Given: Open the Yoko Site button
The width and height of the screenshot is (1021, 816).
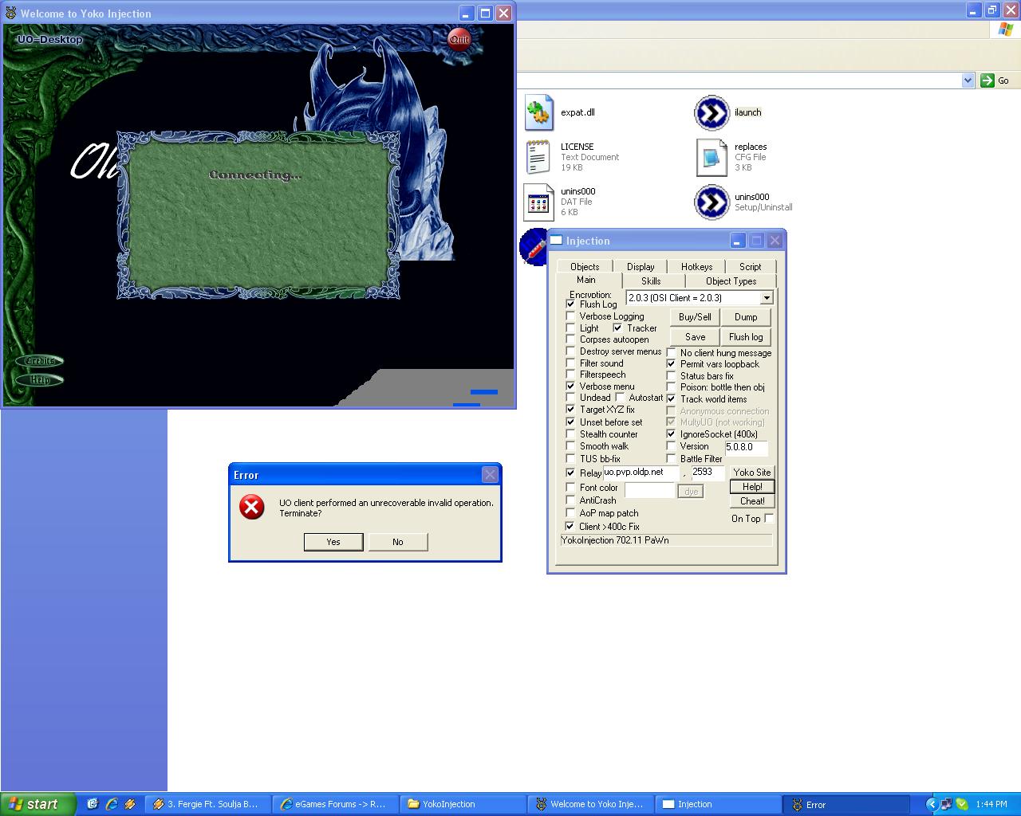Looking at the screenshot, I should click(752, 473).
